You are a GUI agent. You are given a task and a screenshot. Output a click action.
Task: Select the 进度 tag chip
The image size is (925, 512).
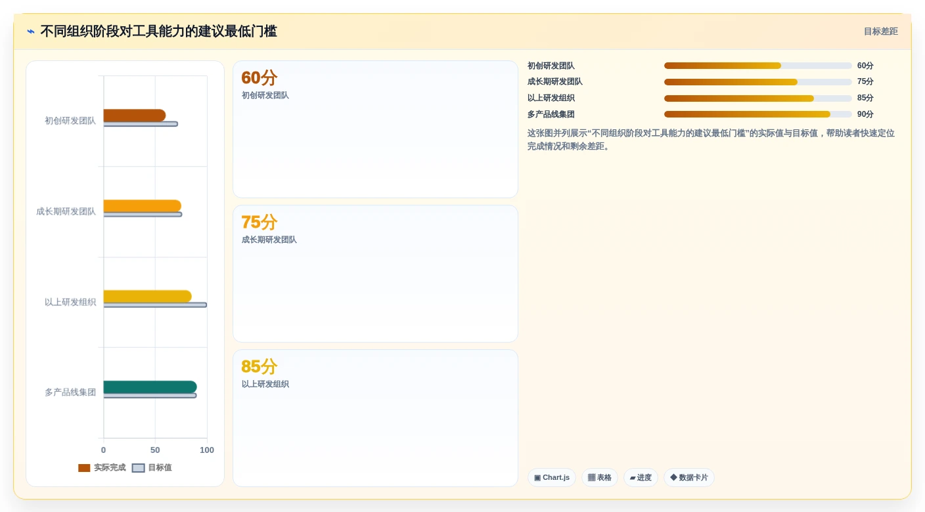pyautogui.click(x=641, y=478)
